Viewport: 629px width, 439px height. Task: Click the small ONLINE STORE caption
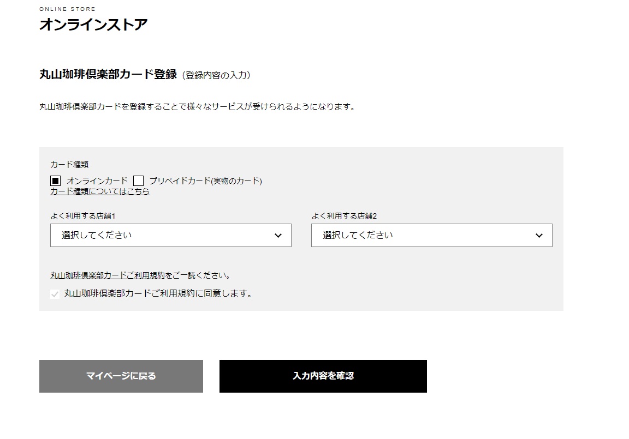[x=67, y=9]
